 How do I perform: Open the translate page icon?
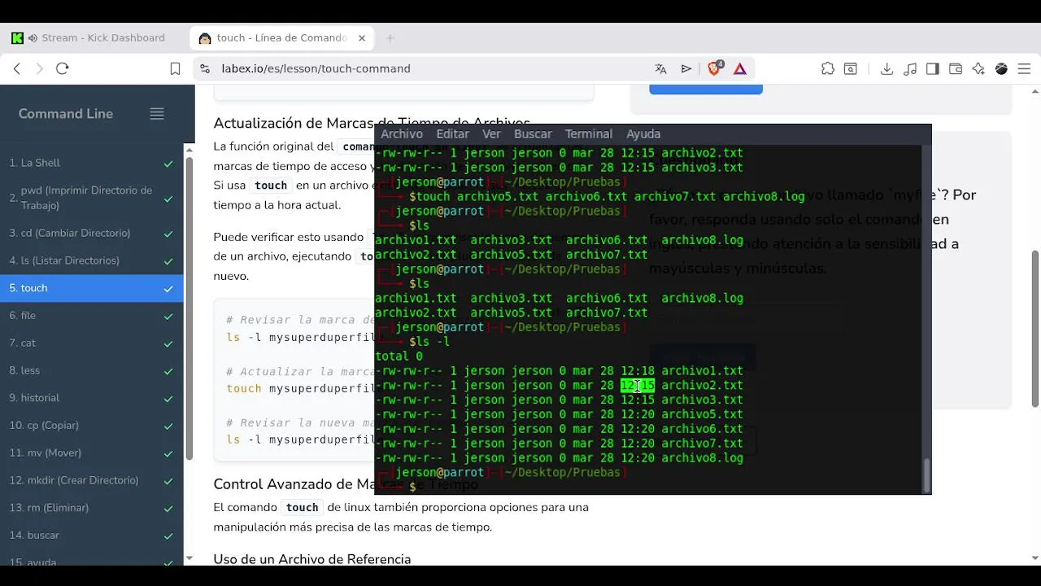(x=660, y=69)
